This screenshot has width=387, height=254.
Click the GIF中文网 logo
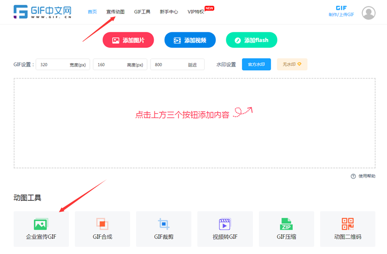(x=43, y=12)
